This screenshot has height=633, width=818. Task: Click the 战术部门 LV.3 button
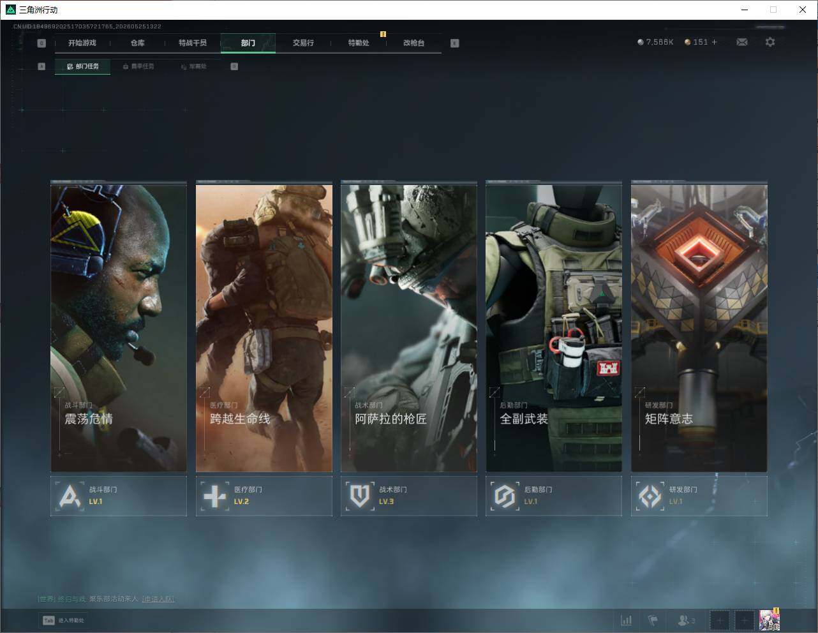pos(409,496)
